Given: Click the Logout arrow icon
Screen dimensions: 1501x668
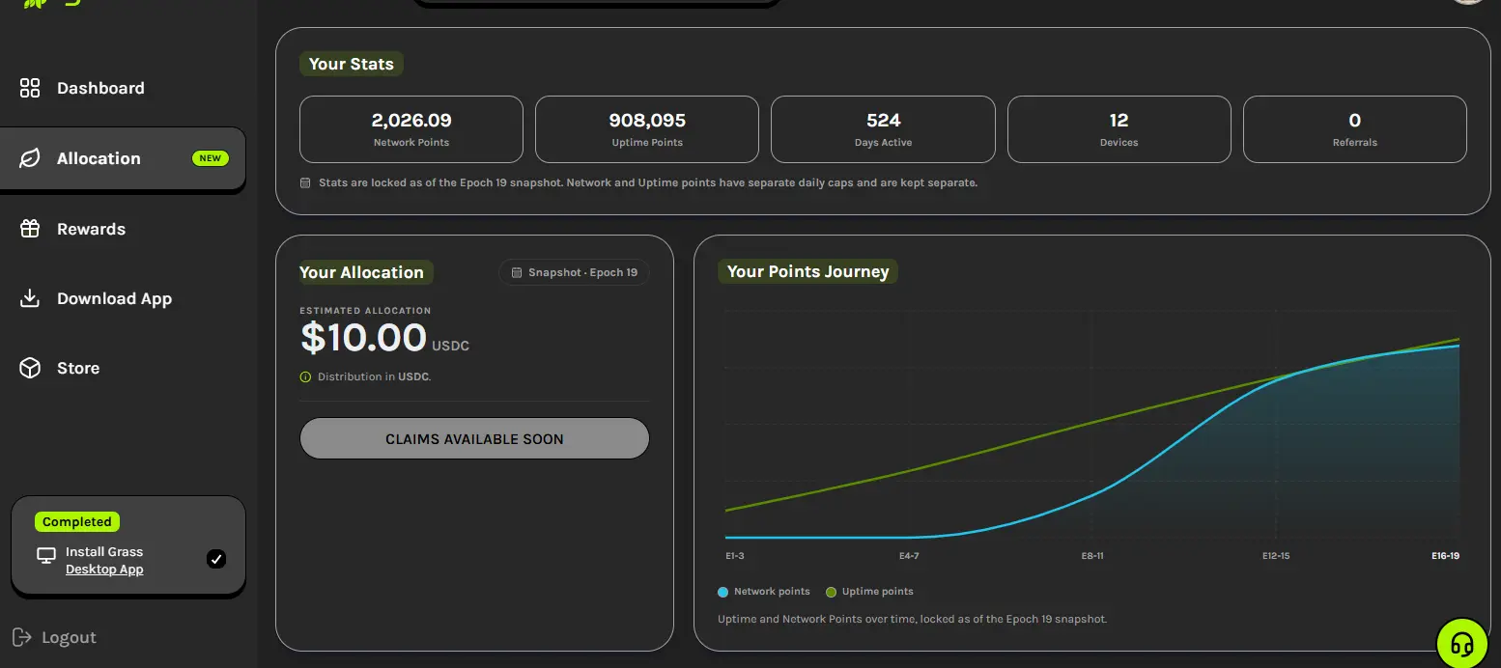Looking at the screenshot, I should pyautogui.click(x=21, y=637).
